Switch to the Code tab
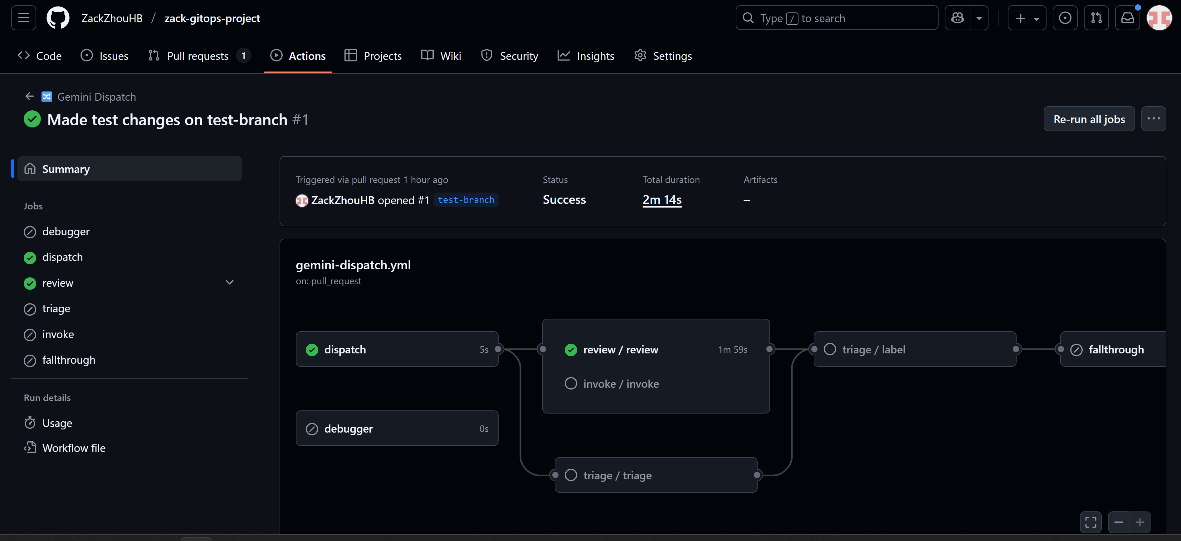This screenshot has height=541, width=1181. (39, 56)
